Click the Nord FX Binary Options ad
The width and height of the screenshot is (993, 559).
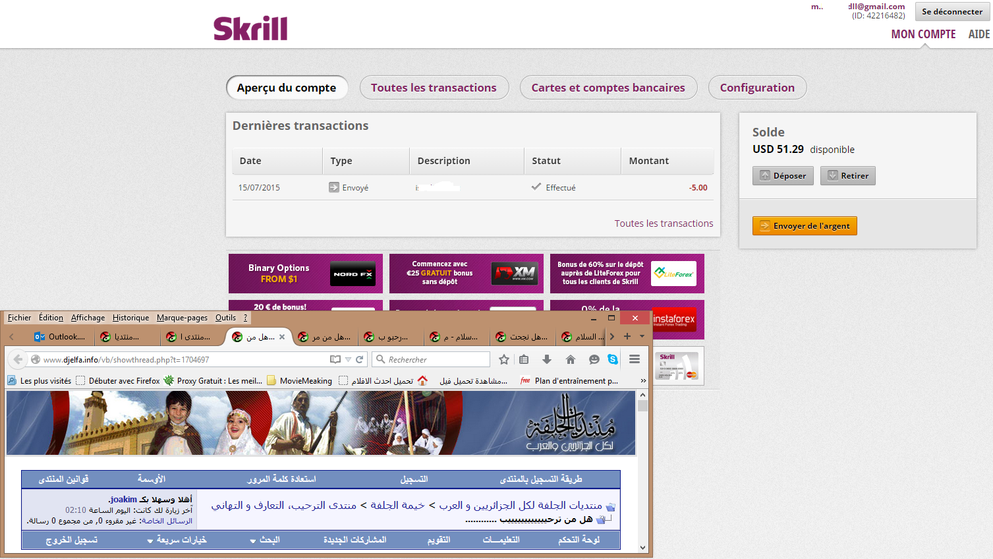click(306, 274)
